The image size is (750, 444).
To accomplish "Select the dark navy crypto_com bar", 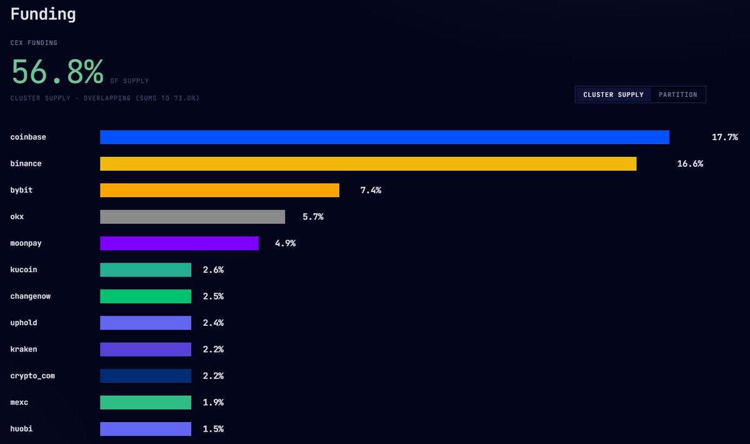I will (146, 376).
